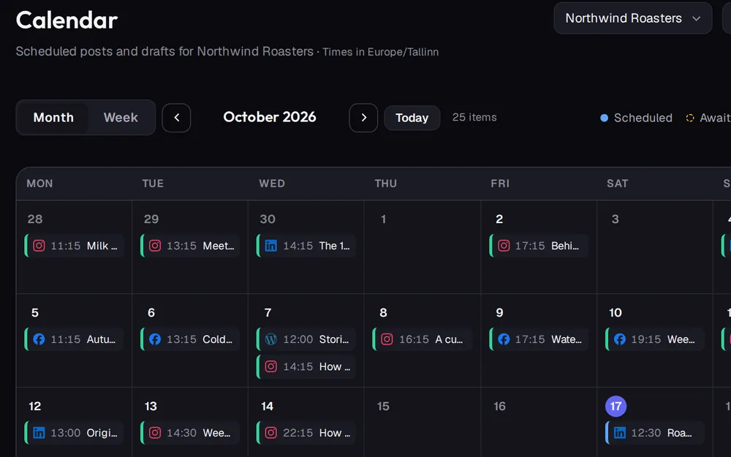Open the 13:00 Origi post on October 12
The width and height of the screenshot is (731, 457).
75,433
